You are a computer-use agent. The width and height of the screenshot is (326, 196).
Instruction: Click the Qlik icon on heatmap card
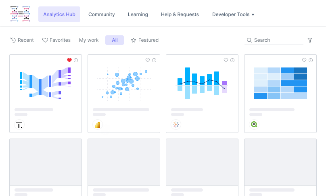tap(254, 125)
